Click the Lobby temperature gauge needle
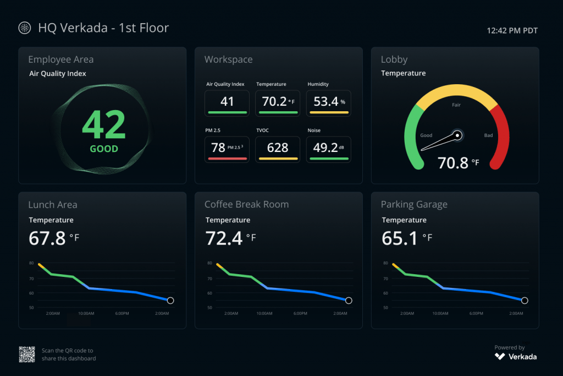 tap(440, 142)
